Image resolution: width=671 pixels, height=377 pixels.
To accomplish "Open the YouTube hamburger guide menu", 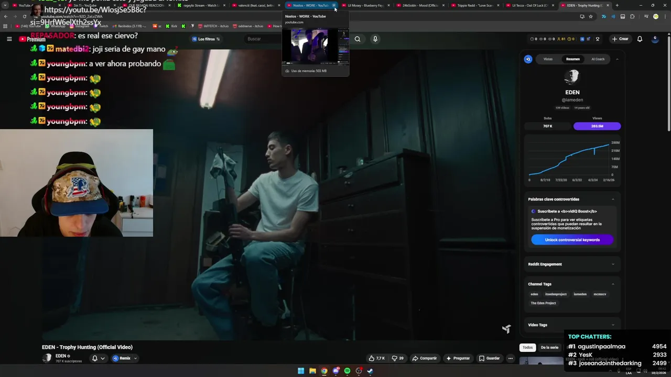I will [x=9, y=39].
